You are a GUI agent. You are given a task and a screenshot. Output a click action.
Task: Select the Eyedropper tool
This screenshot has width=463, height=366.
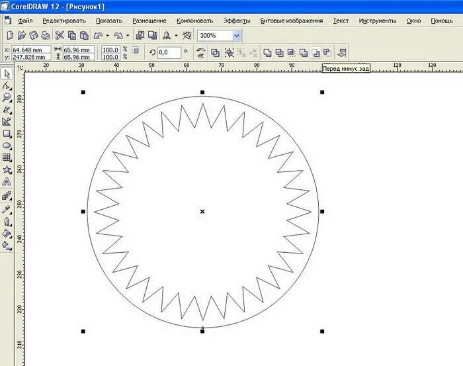[7, 209]
